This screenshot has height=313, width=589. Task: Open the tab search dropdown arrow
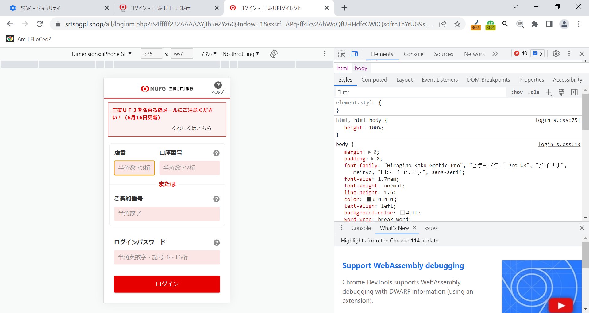[515, 7]
